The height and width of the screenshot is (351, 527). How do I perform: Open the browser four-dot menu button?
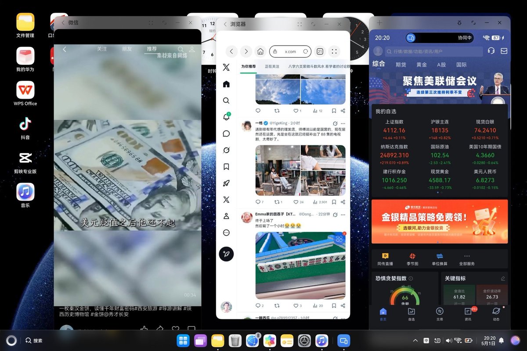pos(334,51)
